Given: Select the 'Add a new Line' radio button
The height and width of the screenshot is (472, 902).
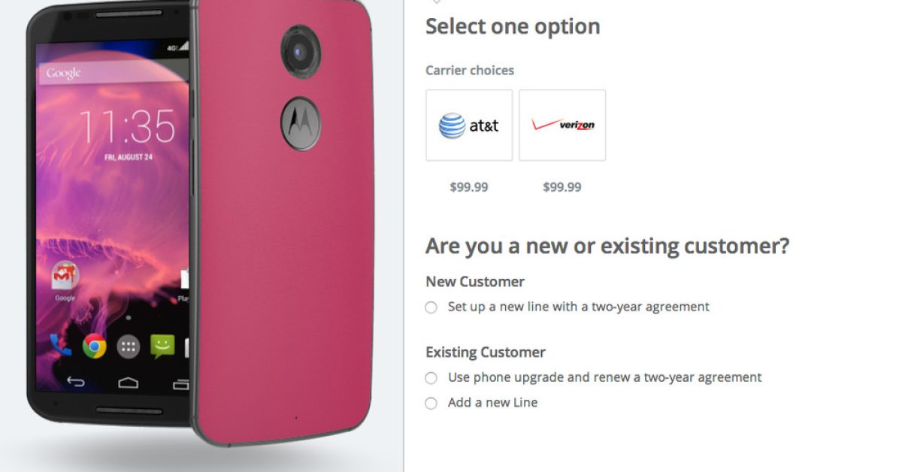Looking at the screenshot, I should pos(431,404).
